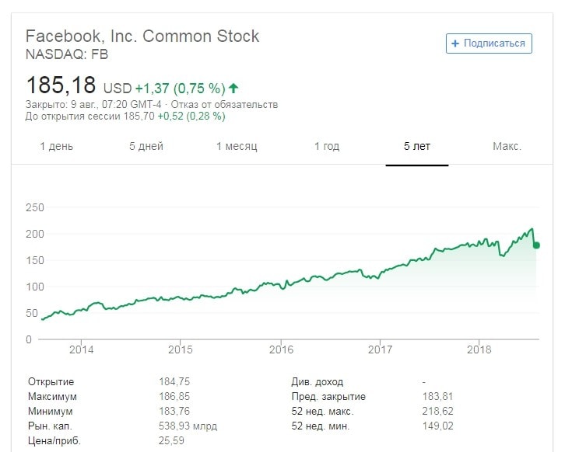Click the Открытие value 184,75
565x452 pixels.
[x=174, y=382]
